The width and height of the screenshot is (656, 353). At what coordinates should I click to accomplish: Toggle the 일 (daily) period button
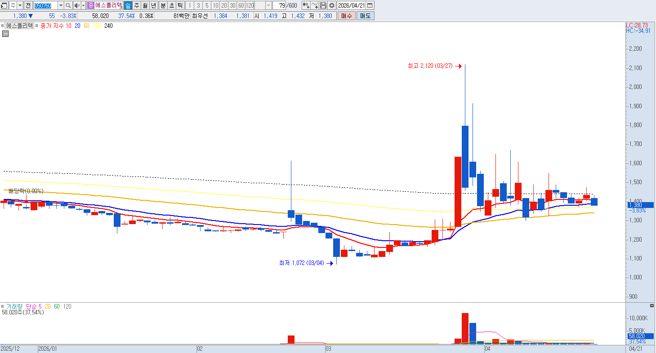tap(128, 5)
